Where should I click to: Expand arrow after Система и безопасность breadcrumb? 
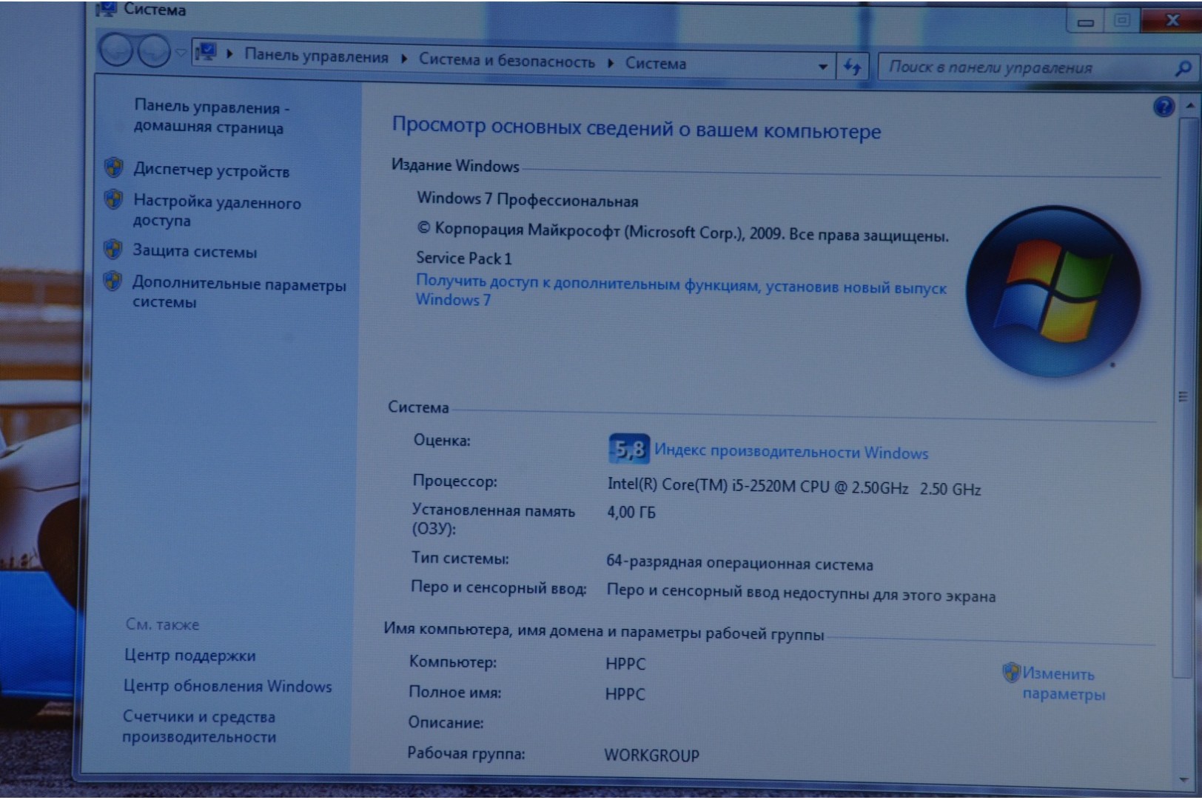611,63
